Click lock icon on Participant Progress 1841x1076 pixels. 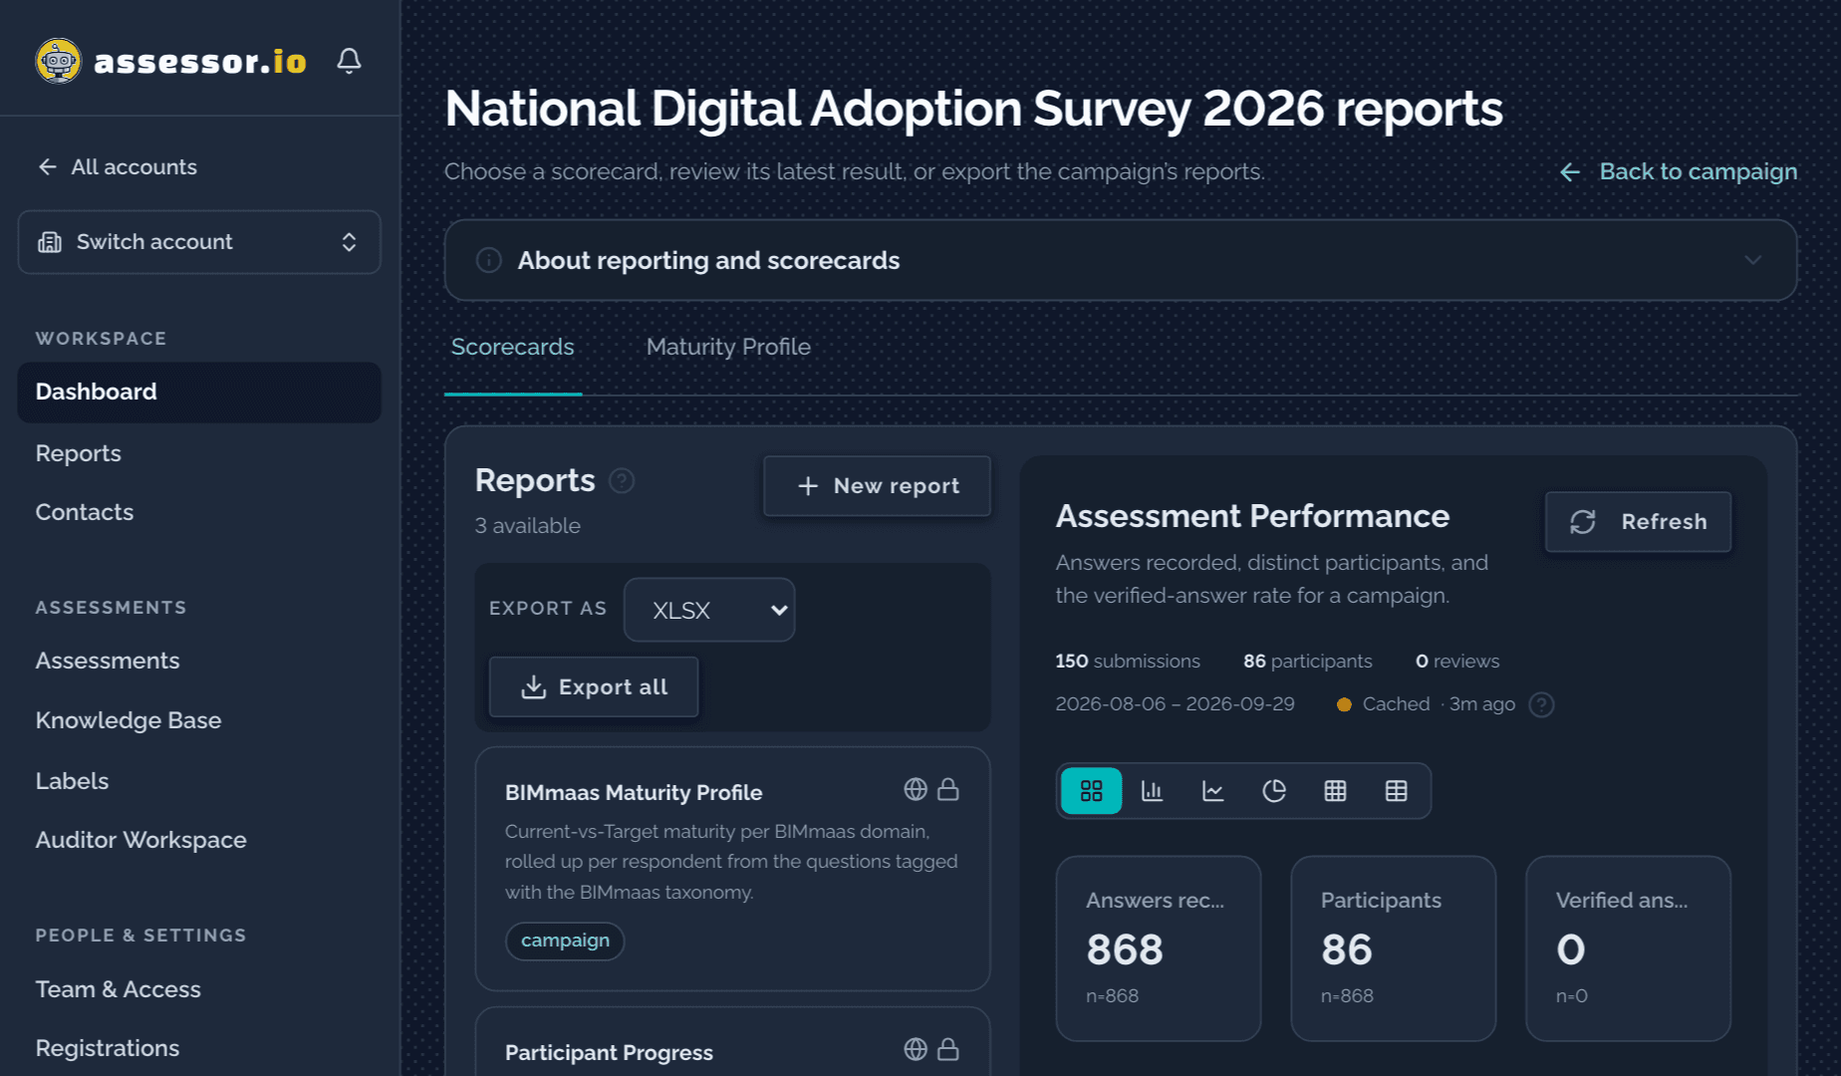coord(948,1049)
